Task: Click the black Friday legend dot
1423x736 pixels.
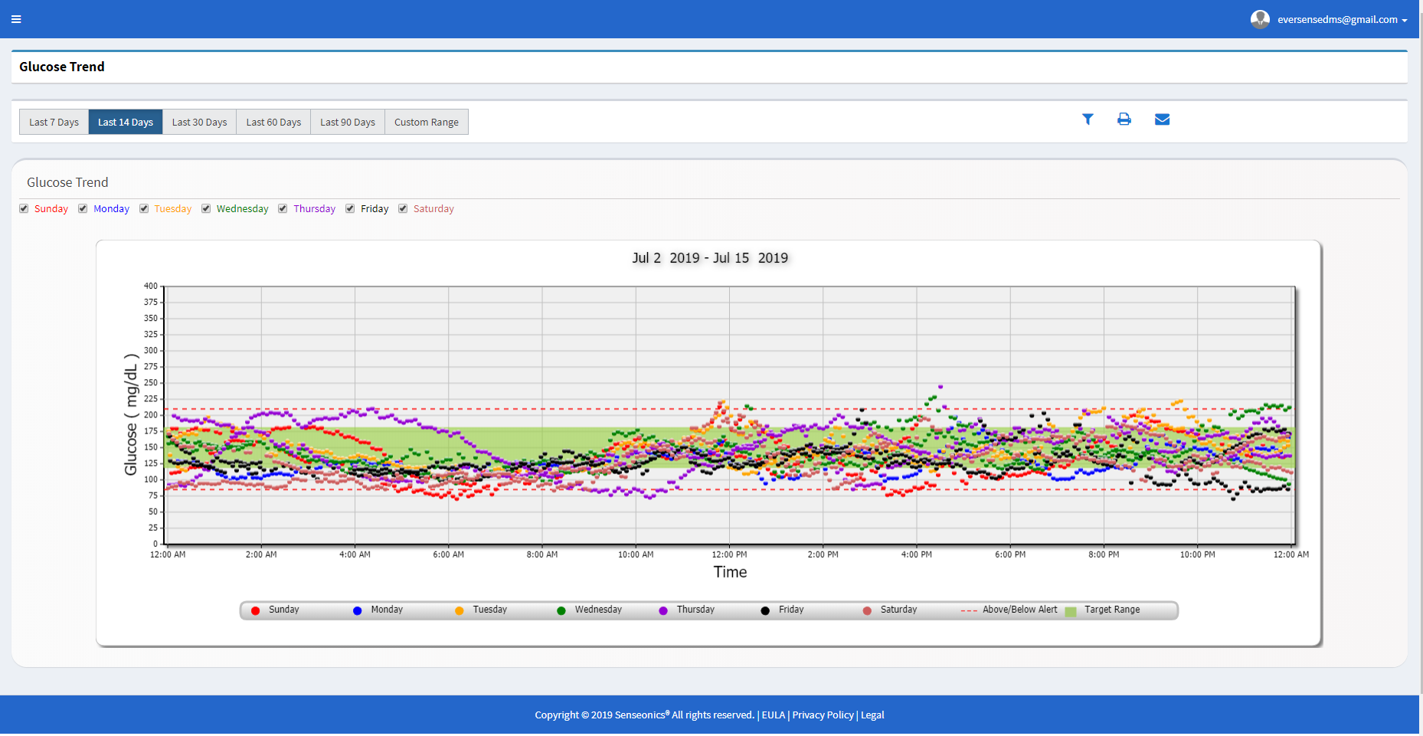Action: [x=765, y=611]
